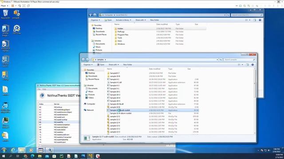Click Help icon in samples window
This screenshot has height=159, width=284.
(x=252, y=64)
